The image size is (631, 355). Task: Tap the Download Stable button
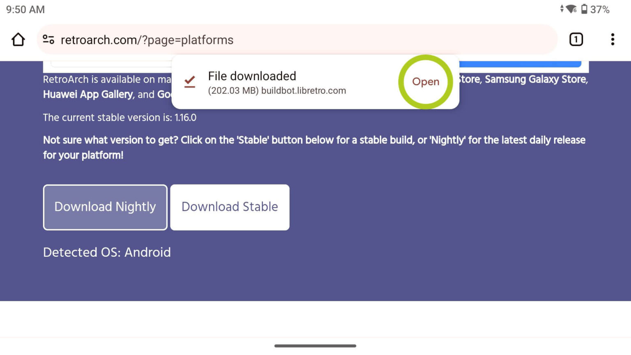point(230,207)
